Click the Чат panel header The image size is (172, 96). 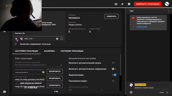click(x=131, y=11)
